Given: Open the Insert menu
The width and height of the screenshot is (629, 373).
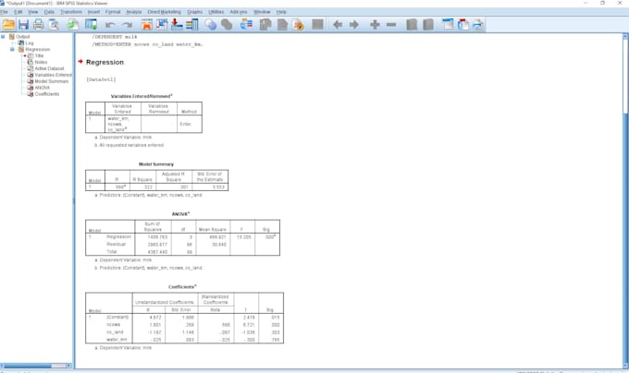Looking at the screenshot, I should [x=93, y=12].
